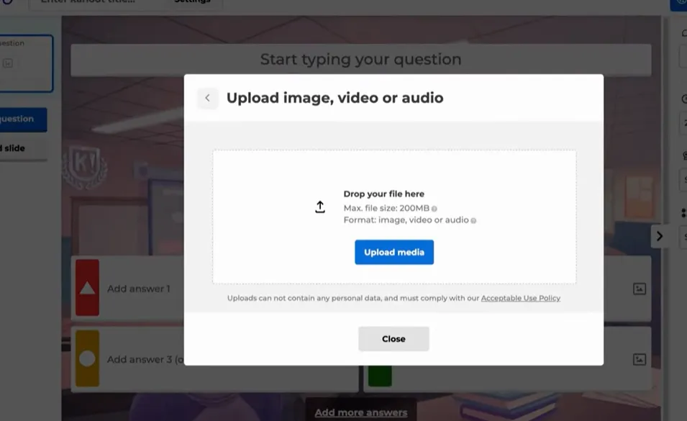Click image icon in top-right answer box
The image size is (687, 421).
coord(639,289)
